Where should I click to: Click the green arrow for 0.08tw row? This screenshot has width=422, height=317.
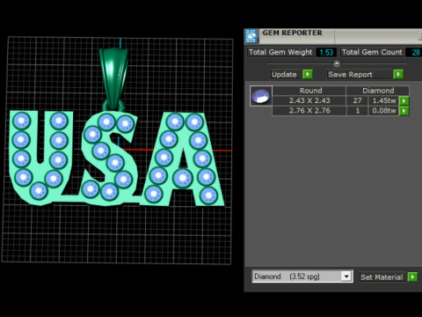pyautogui.click(x=404, y=111)
